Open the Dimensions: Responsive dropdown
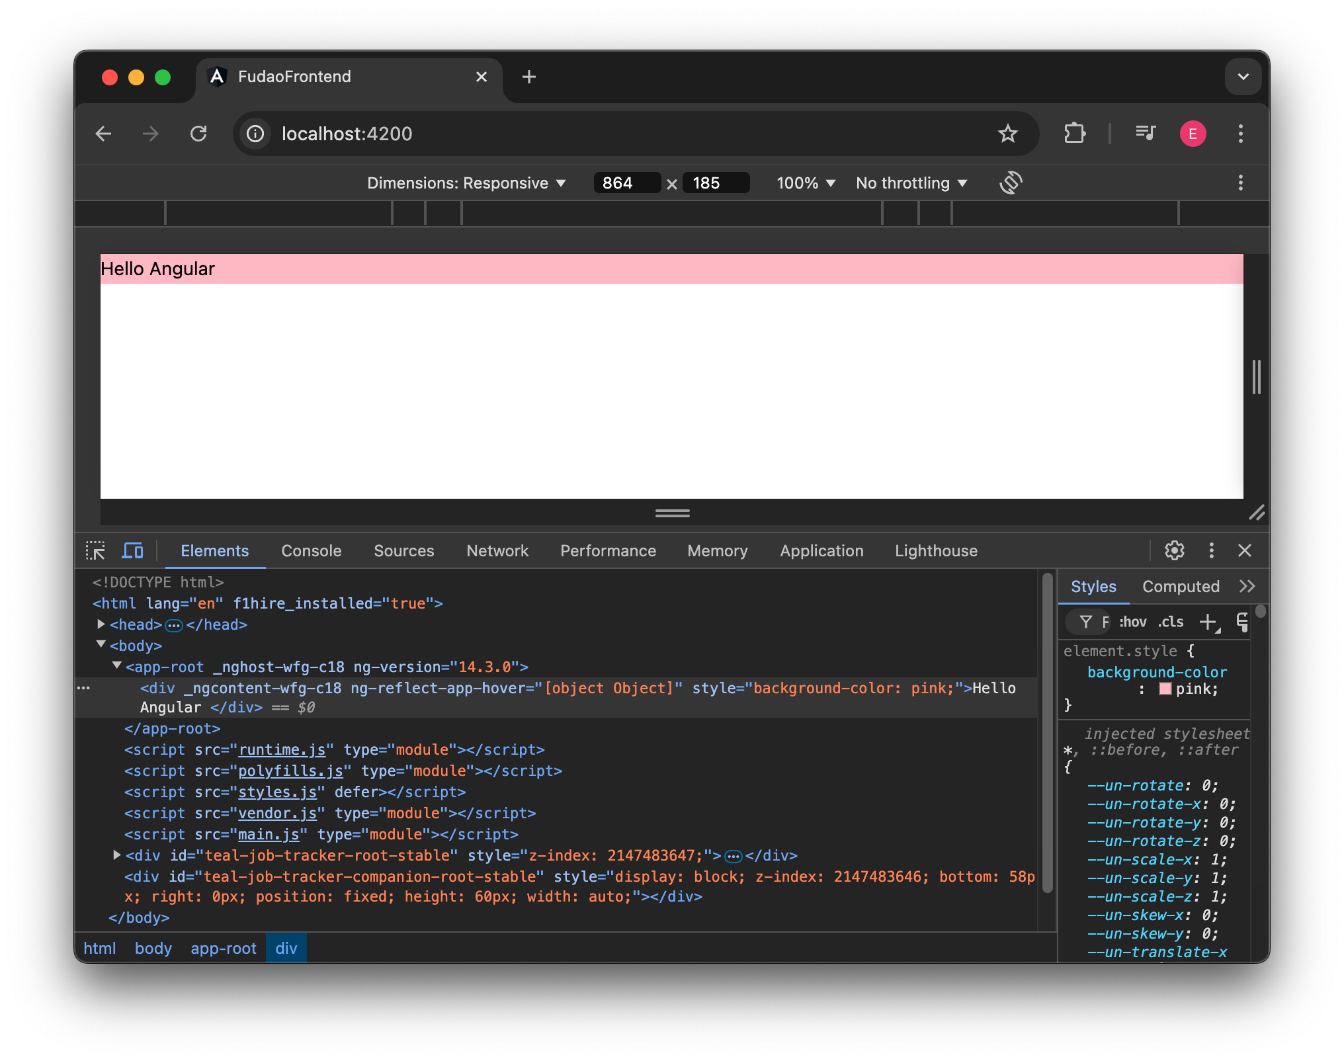 tap(466, 183)
